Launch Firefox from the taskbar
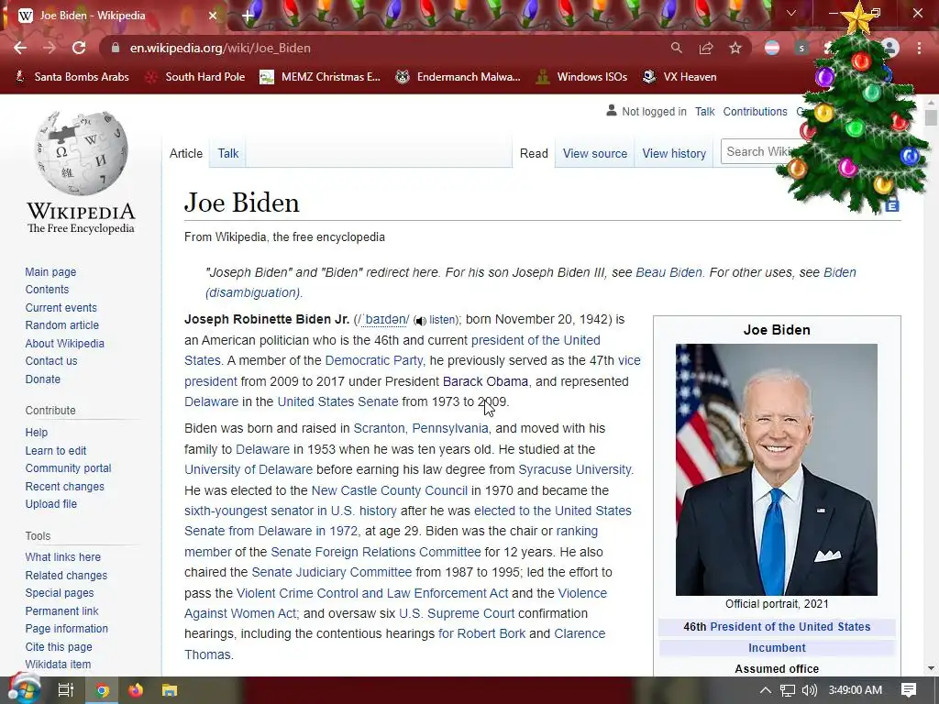Image resolution: width=939 pixels, height=704 pixels. tap(136, 690)
